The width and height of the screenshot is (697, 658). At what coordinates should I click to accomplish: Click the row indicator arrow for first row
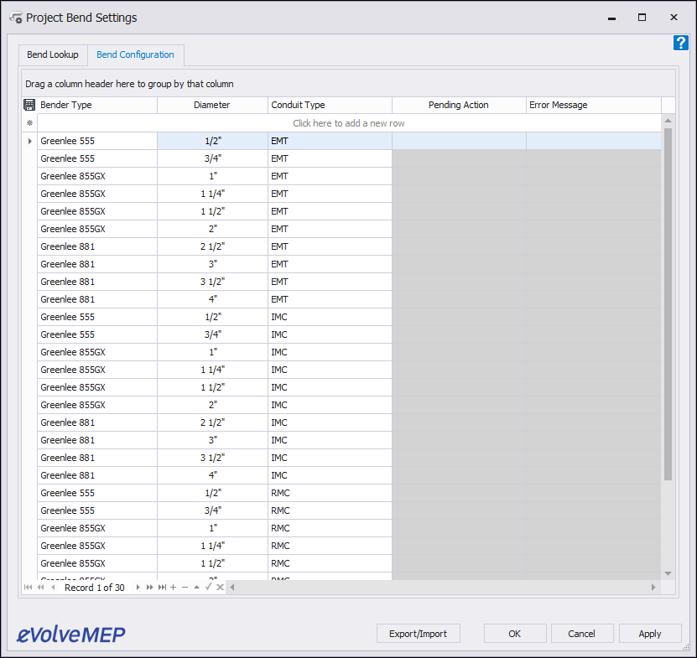pos(30,141)
